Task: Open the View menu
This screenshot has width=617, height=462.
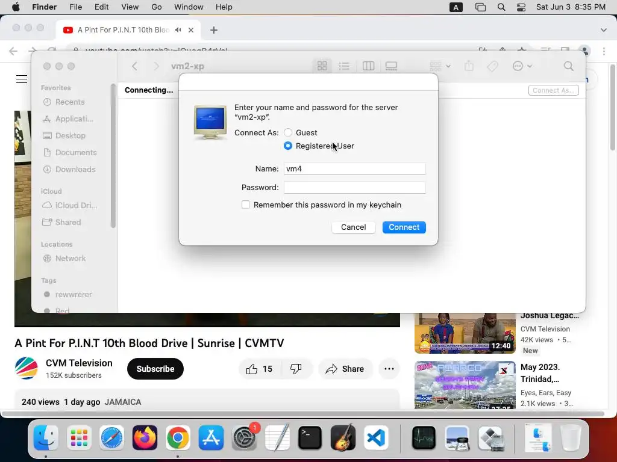Action: coord(130,7)
